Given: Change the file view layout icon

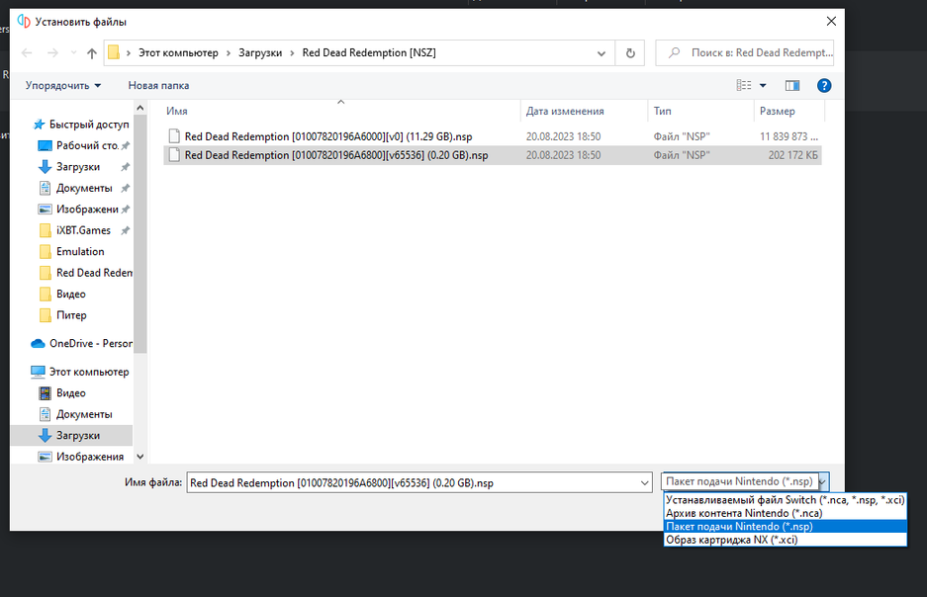Looking at the screenshot, I should [x=744, y=86].
